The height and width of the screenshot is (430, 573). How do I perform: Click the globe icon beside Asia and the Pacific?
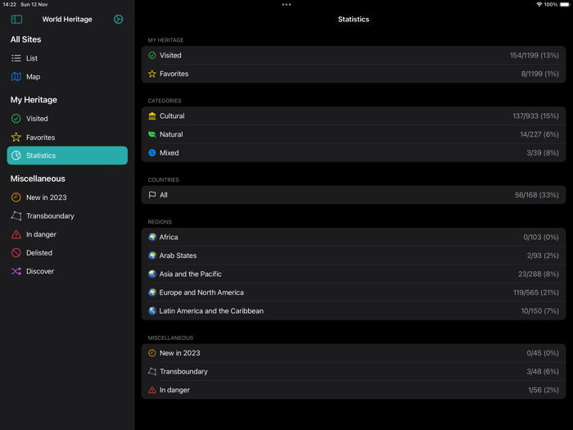click(x=152, y=274)
